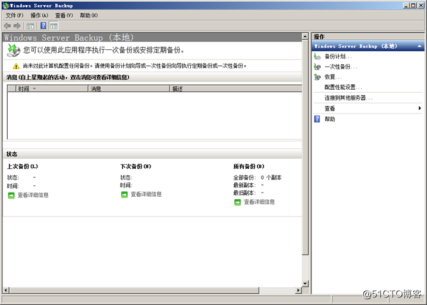Viewport: 427px width, 305px height.
Task: Click the Windows Server Backup header icon
Action: 13,51
